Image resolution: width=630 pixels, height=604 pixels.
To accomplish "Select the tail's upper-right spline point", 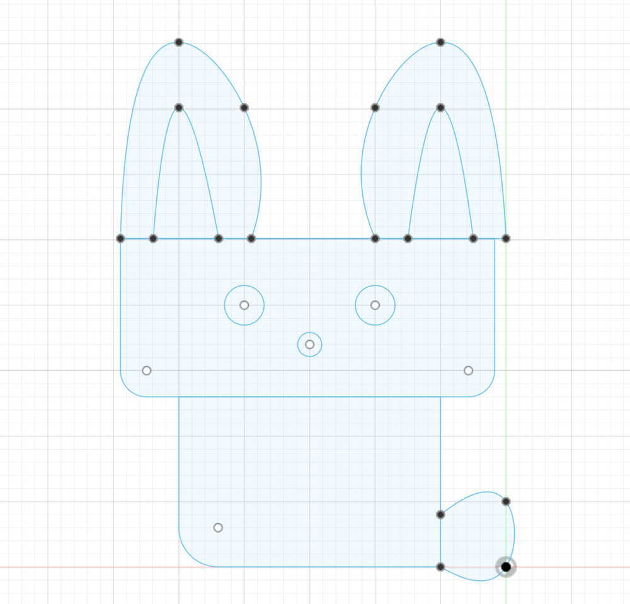I will click(506, 501).
